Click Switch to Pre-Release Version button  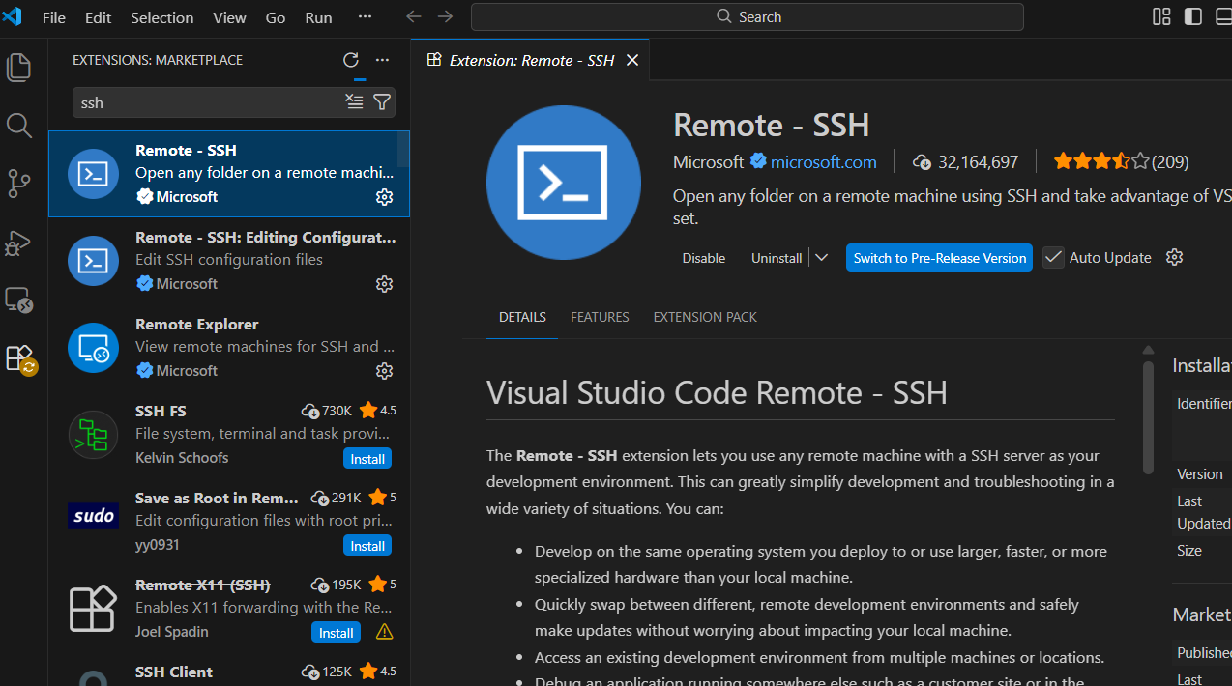(x=939, y=258)
